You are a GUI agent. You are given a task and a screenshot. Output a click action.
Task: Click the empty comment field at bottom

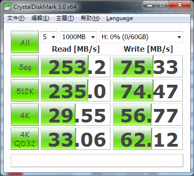tap(97, 161)
